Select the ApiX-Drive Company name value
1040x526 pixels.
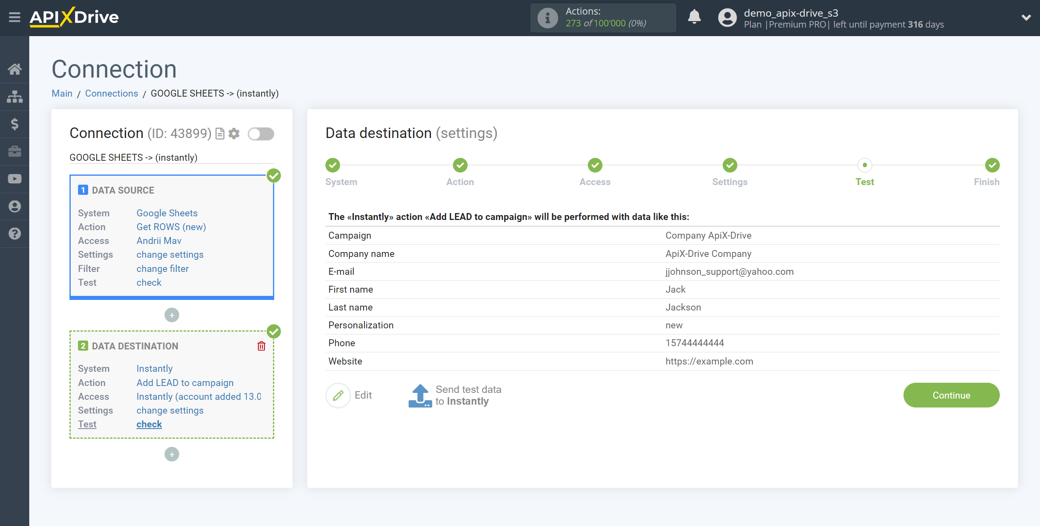[708, 254]
